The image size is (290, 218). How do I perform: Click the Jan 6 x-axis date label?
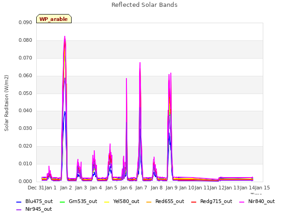click(126, 188)
